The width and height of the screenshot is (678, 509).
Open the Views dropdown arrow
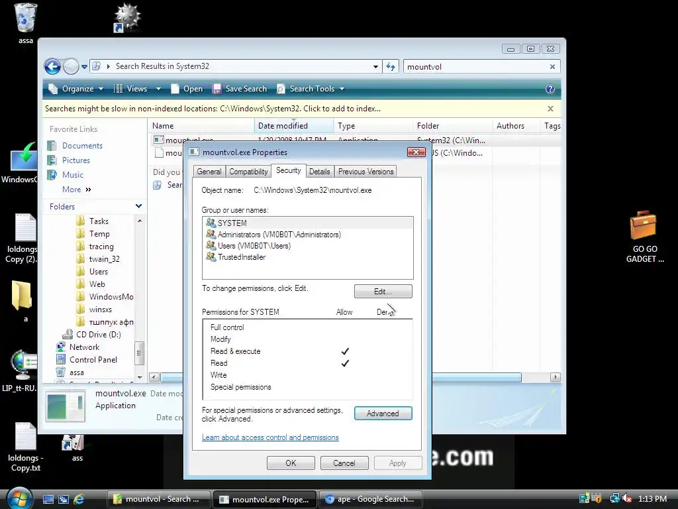pos(158,89)
